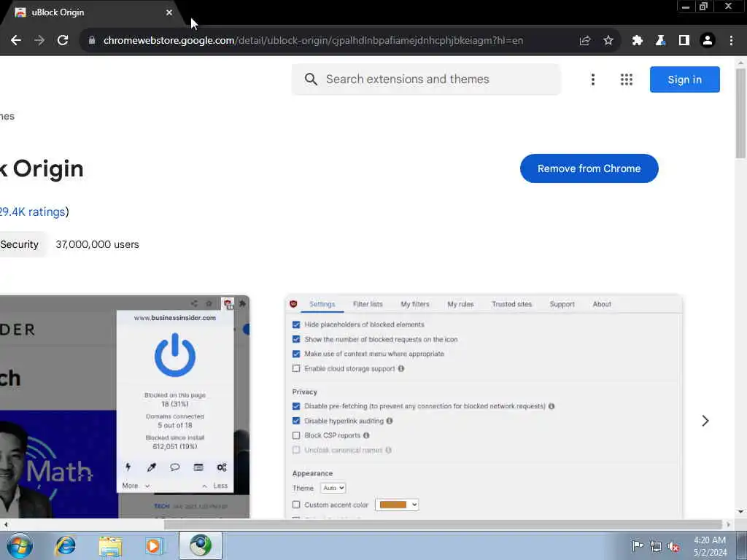Open Action Center flag in tray
747x560 pixels.
pos(637,546)
